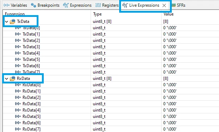Click the uint8_t type of RxData[5]
219x132 pixels.
(99, 117)
